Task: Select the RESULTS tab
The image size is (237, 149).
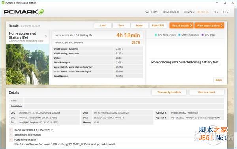Action: [x=203, y=12]
